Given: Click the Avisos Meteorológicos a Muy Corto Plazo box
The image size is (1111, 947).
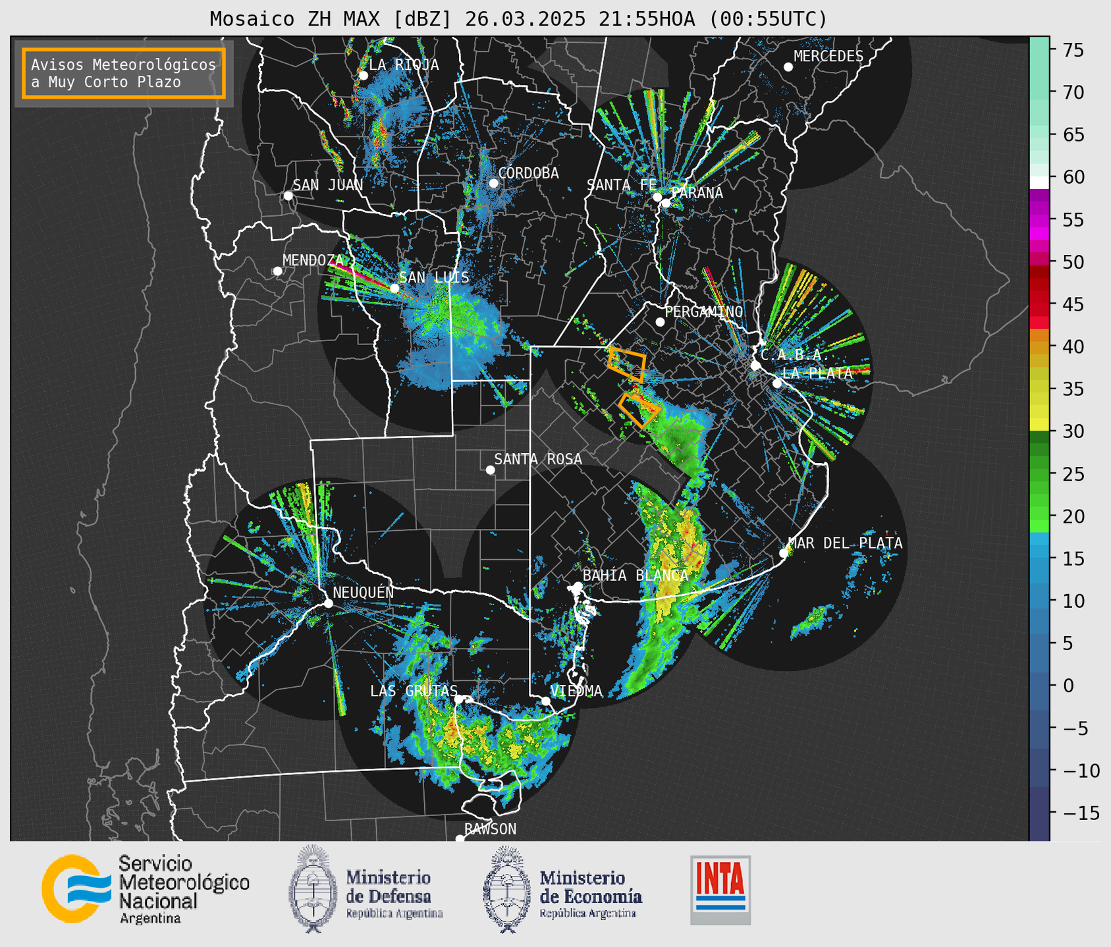Looking at the screenshot, I should coord(124,73).
